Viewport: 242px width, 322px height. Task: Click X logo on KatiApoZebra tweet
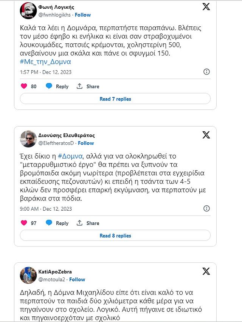pyautogui.click(x=206, y=271)
